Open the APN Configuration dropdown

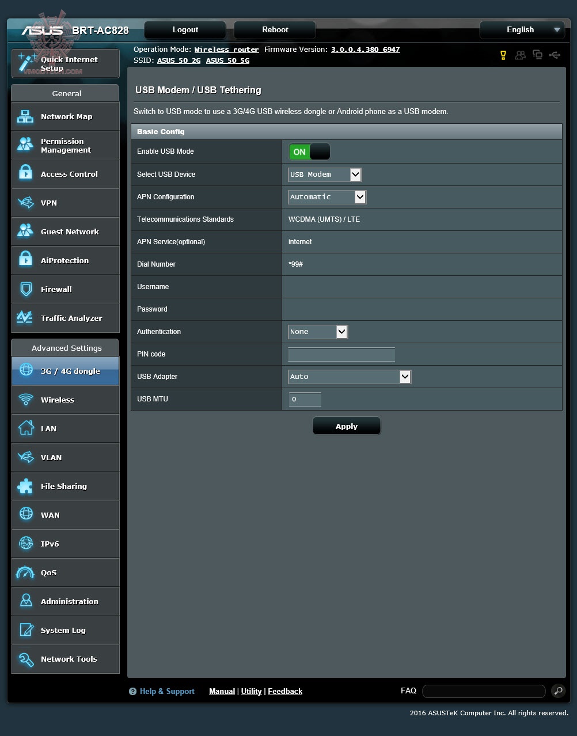point(327,197)
